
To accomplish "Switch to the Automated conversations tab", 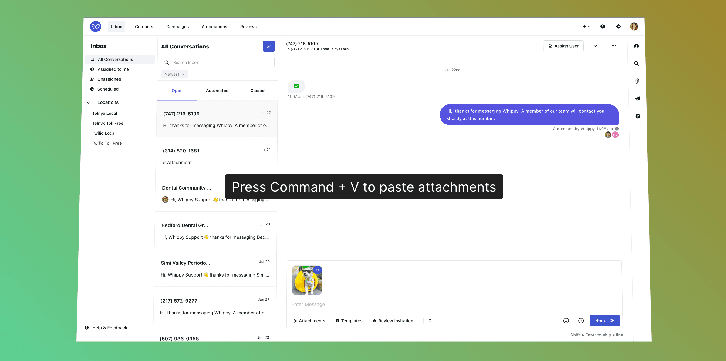I will tap(217, 91).
